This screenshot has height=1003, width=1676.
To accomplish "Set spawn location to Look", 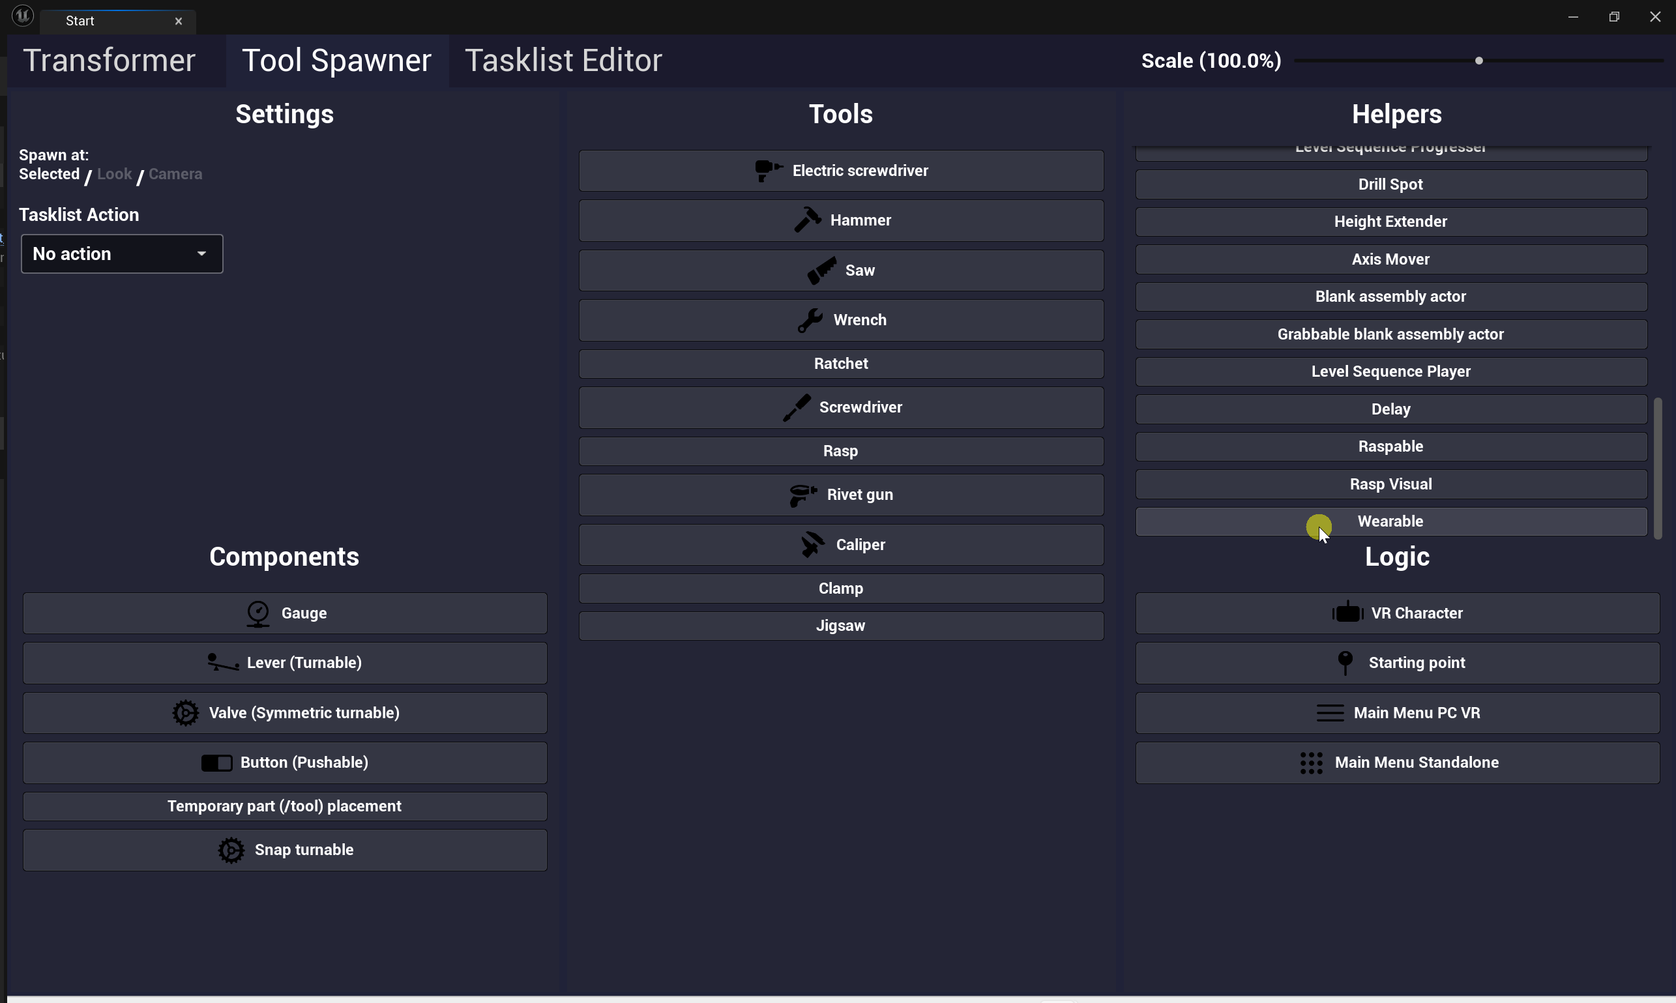I will pos(114,175).
